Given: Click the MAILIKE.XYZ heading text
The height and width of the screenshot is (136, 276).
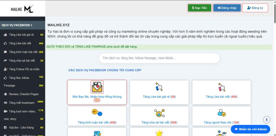Looking at the screenshot, I should (x=58, y=25).
